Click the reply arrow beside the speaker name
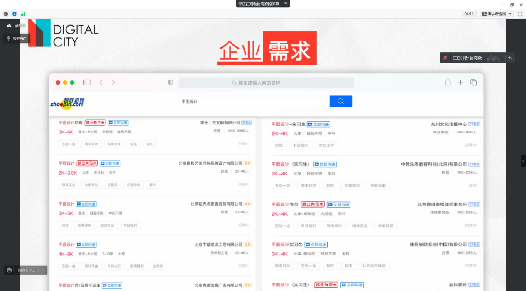Image resolution: width=526 pixels, height=291 pixels. coord(510,58)
